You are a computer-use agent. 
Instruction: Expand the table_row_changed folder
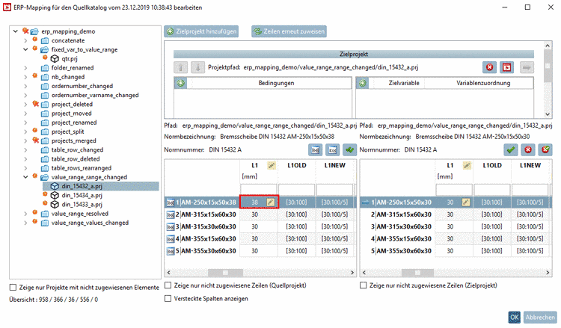point(25,149)
